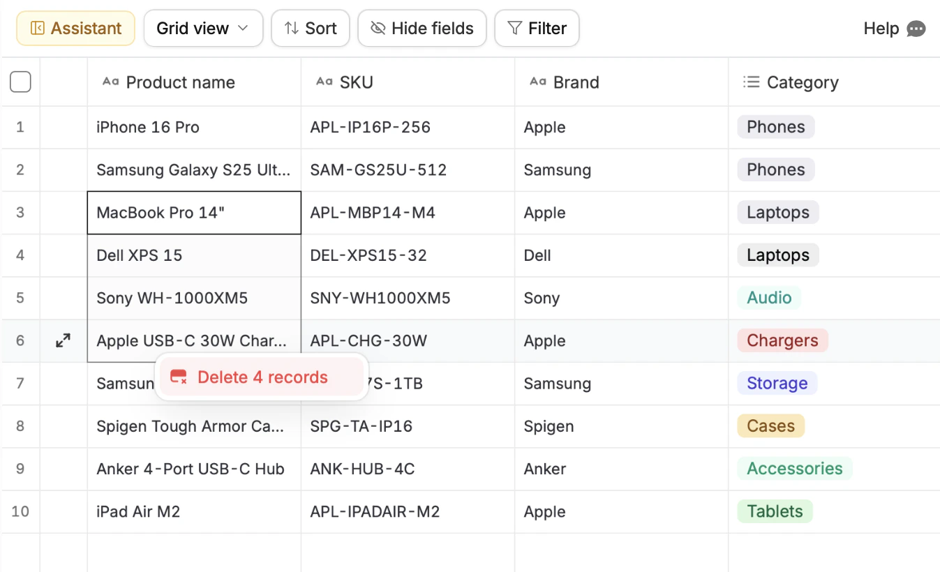Click SKU cell APL-IP16P-256

pyautogui.click(x=408, y=128)
